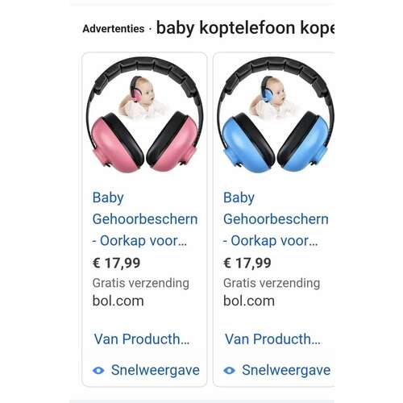Image resolution: width=403 pixels, height=403 pixels.
Task: Click 'Gratis verzending' on the pink product card
Action: pos(141,283)
